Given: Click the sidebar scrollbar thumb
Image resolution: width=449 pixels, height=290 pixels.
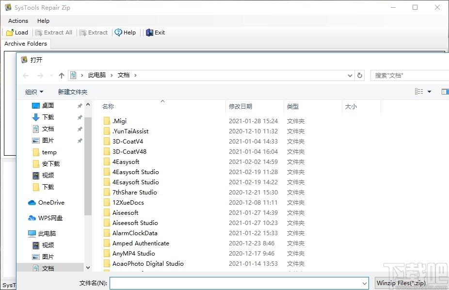Looking at the screenshot, I should (x=88, y=166).
